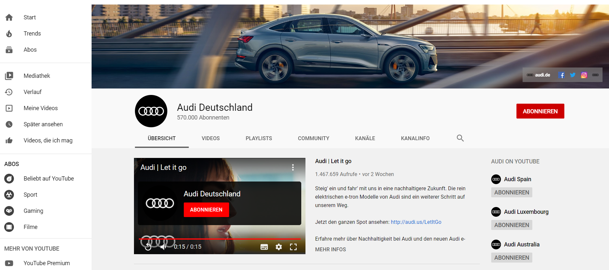Click the Abos subscriptions icon
Screen dimensions: 609x270
(x=9, y=50)
